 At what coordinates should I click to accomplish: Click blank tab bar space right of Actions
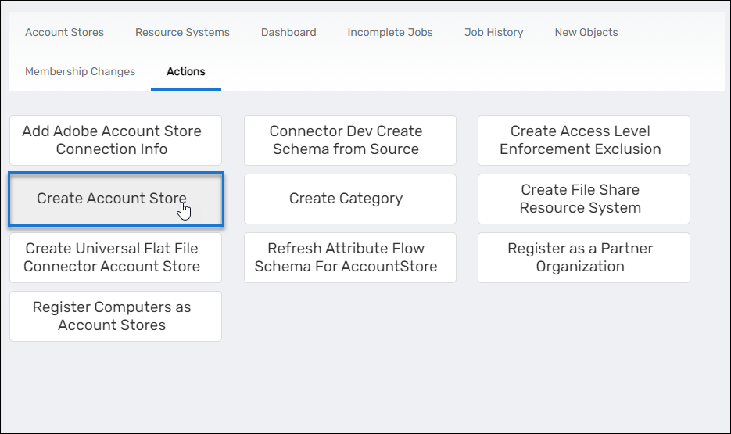[x=469, y=71]
